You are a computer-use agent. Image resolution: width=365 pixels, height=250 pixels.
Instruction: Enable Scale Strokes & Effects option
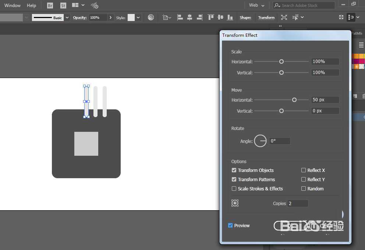(234, 189)
